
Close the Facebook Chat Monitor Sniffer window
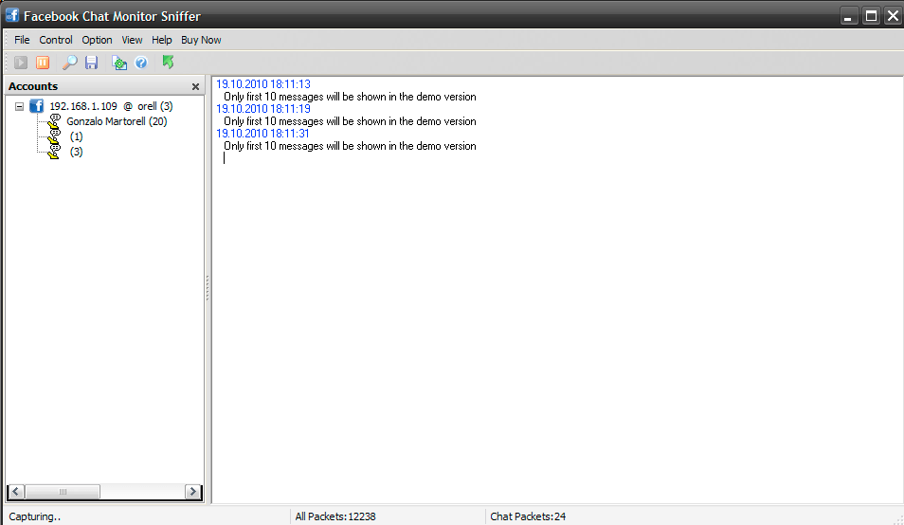[x=893, y=16]
